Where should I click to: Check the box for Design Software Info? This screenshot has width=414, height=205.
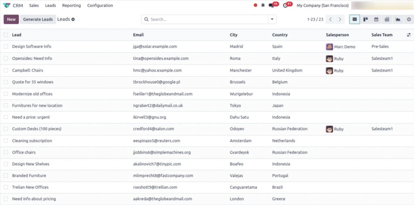[x=6, y=47]
